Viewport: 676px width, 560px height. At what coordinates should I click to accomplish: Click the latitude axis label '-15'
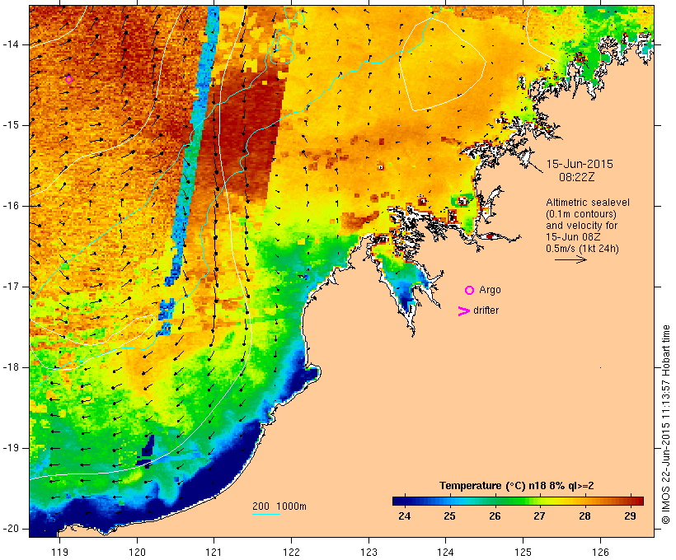11,125
